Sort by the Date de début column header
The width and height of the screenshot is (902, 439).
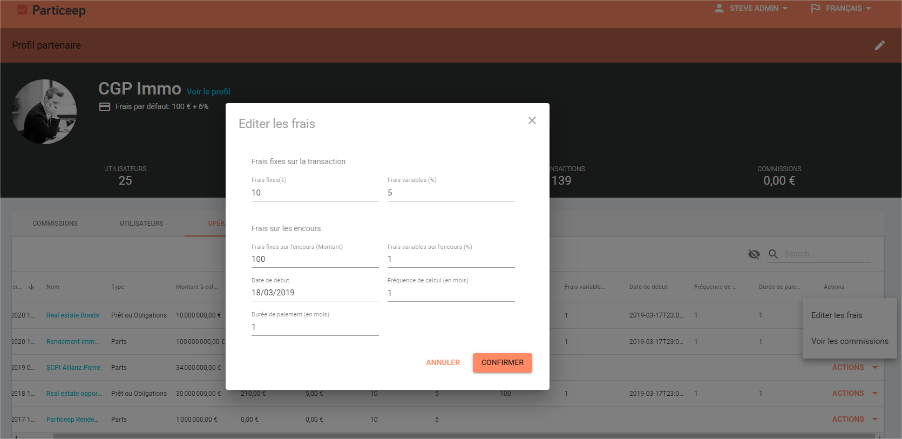(x=648, y=287)
